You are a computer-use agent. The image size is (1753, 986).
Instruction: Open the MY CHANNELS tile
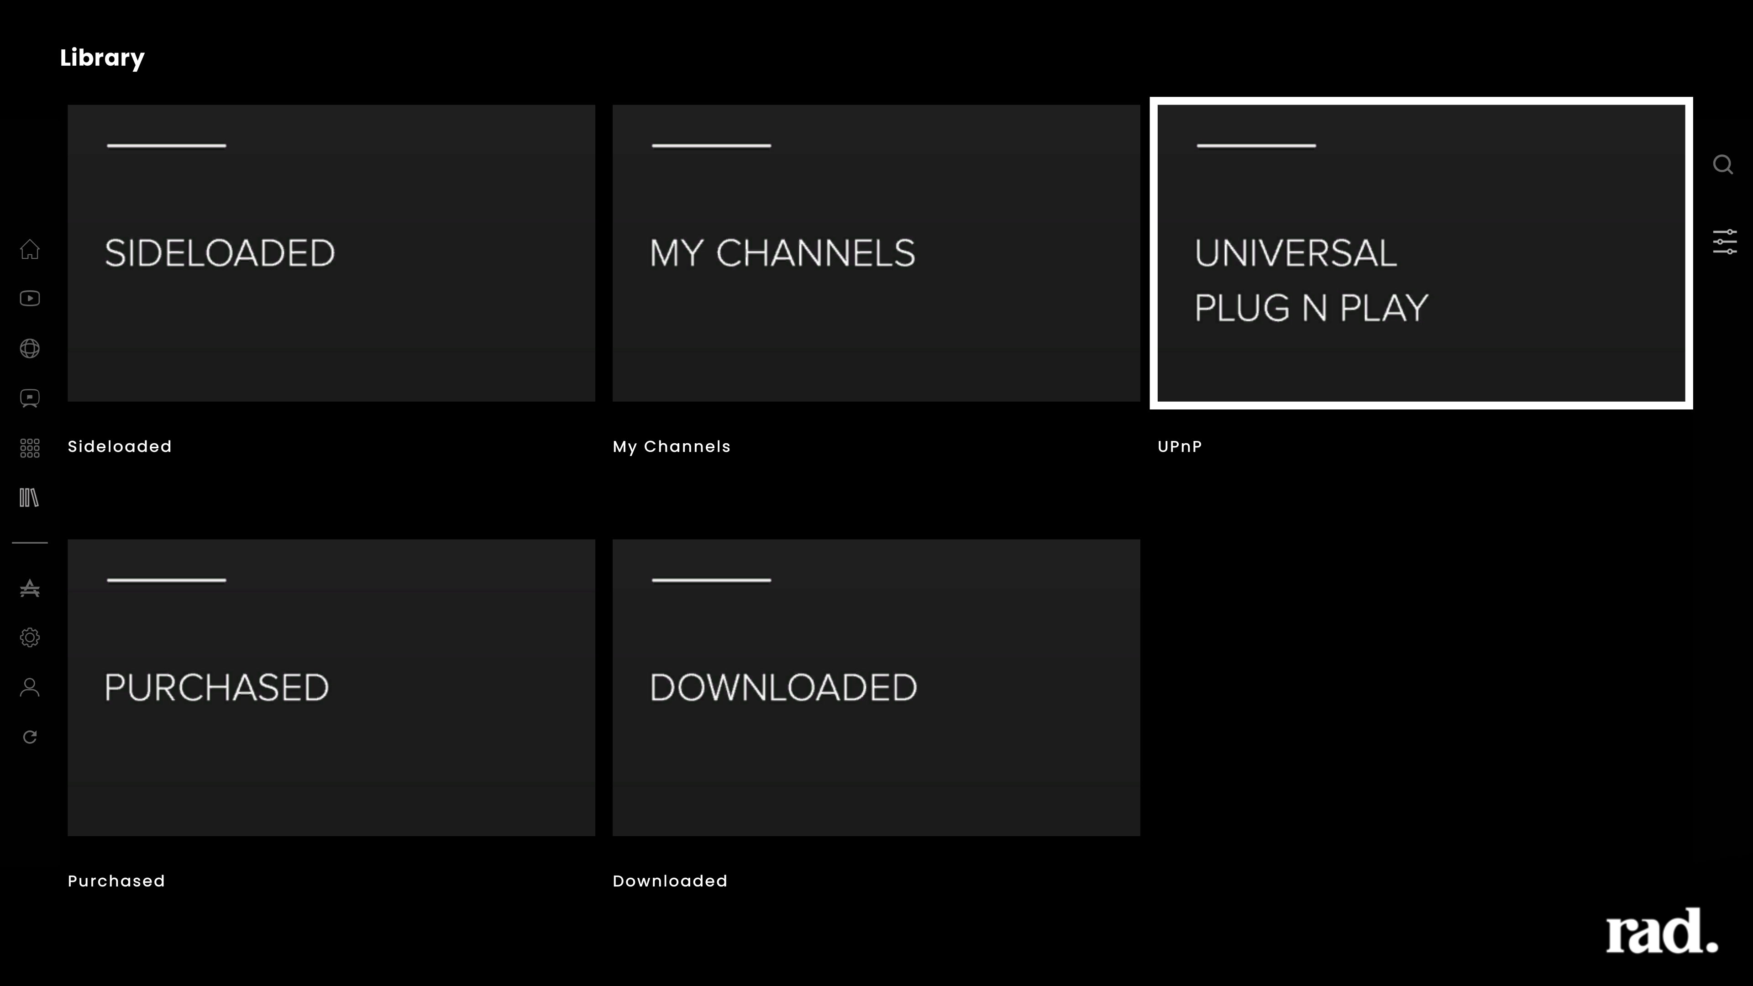[876, 253]
